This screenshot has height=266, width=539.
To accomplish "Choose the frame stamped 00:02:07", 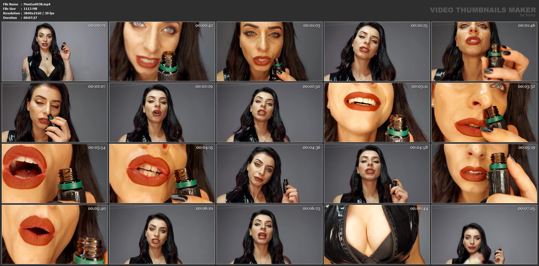I will click(55, 112).
